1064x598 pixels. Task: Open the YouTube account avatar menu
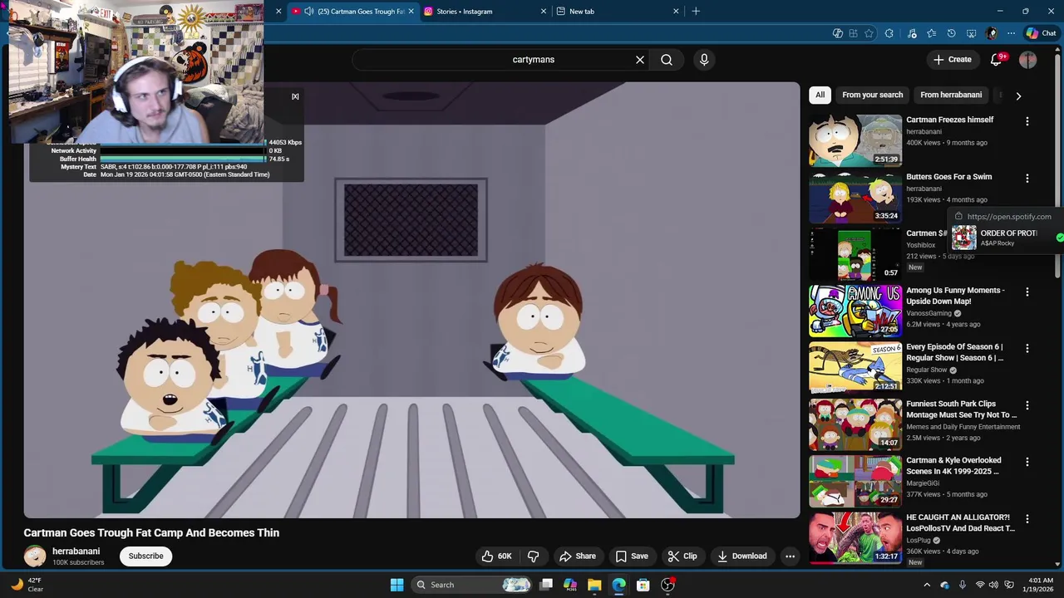(1028, 60)
